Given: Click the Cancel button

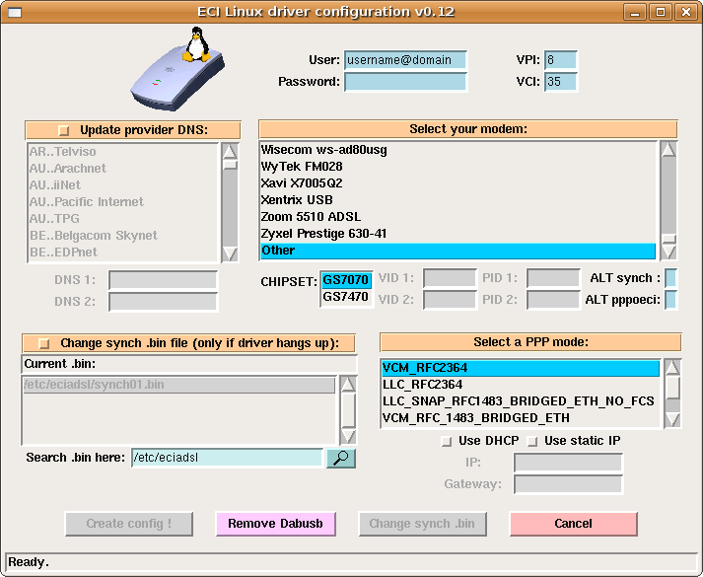Looking at the screenshot, I should (x=573, y=524).
